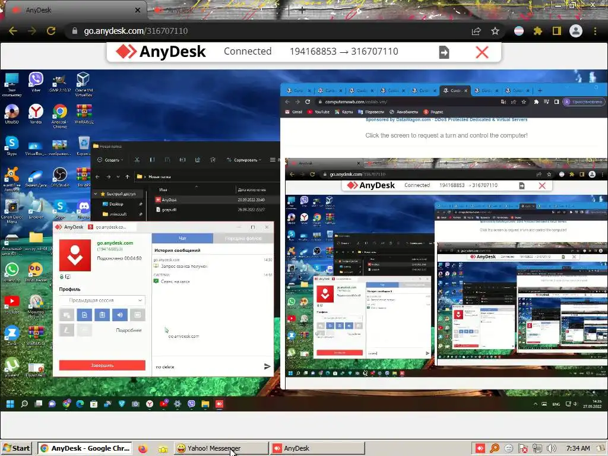Open Yandex browser desktop shortcut
The image size is (608, 456).
tap(36, 114)
